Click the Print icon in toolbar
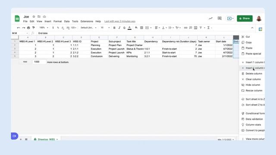The height and width of the screenshot is (155, 276). click(28, 28)
